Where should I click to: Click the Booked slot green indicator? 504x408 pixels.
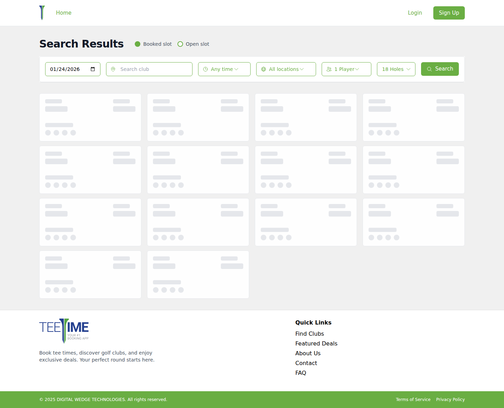pyautogui.click(x=138, y=44)
